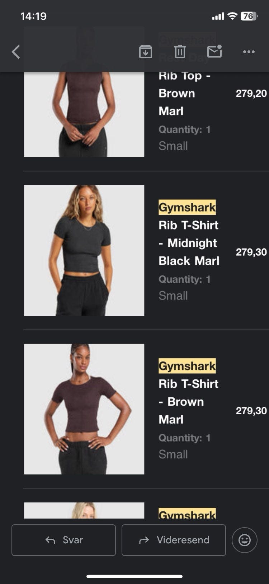
Task: Select Gymshark Rib T-Shirt Midnight Black Marl title
Action: tap(189, 234)
